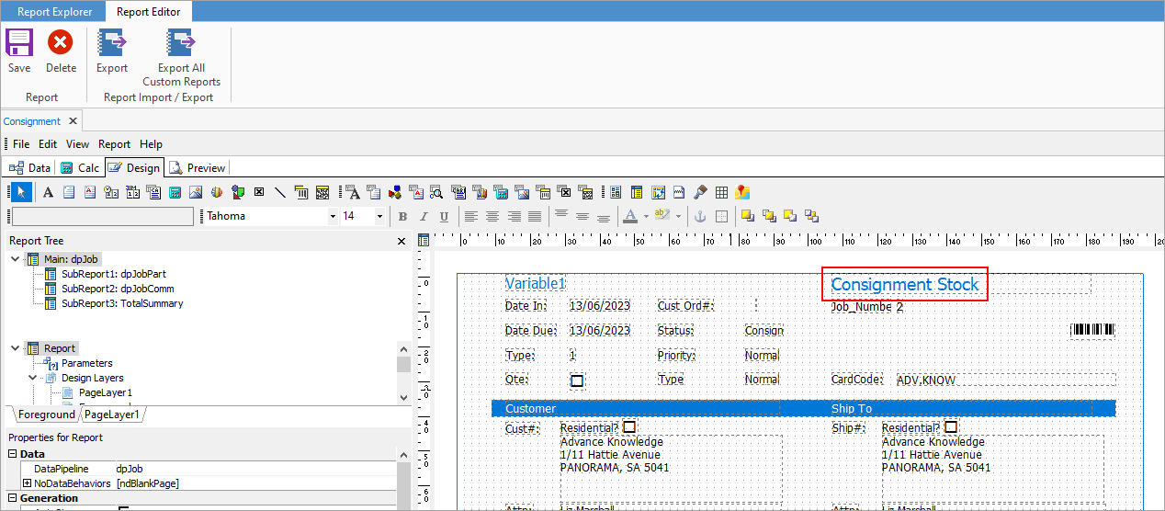Collapse the Main: dpJob tree node
The image size is (1165, 511).
16,259
